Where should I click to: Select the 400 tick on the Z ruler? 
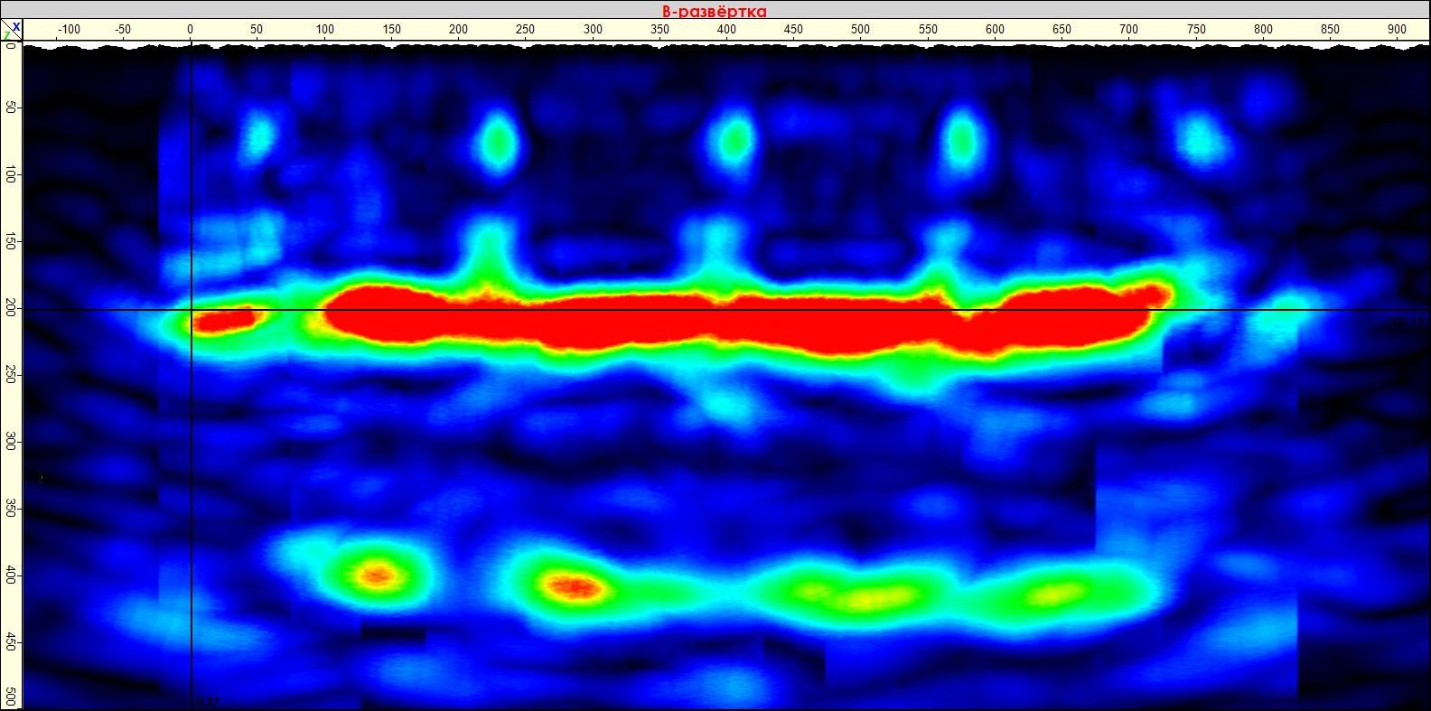(x=10, y=575)
